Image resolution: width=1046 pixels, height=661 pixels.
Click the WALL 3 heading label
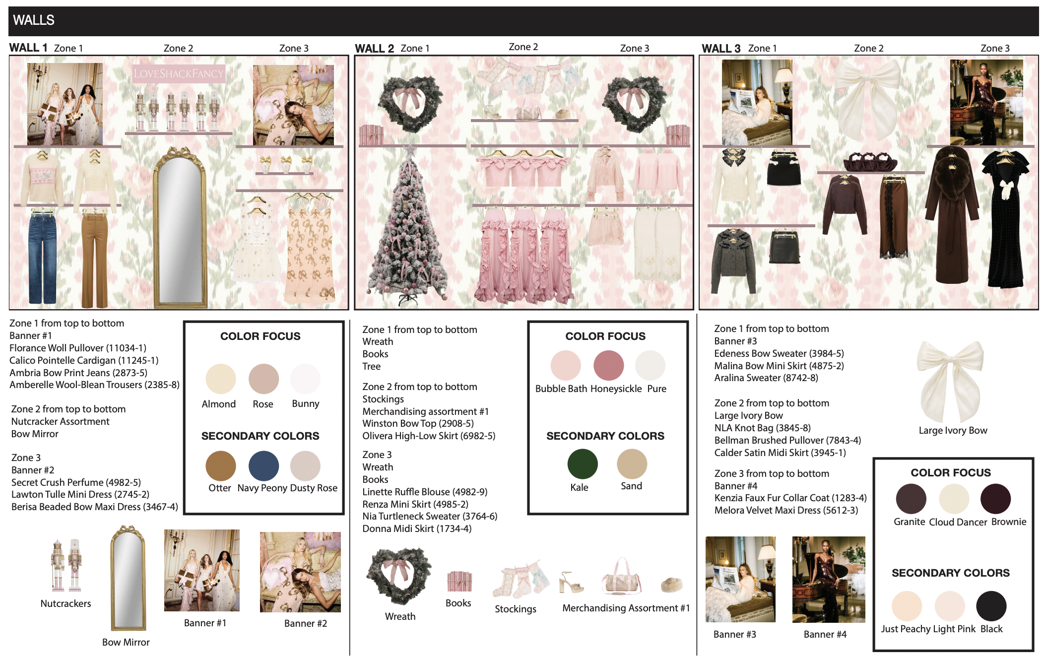tap(720, 49)
